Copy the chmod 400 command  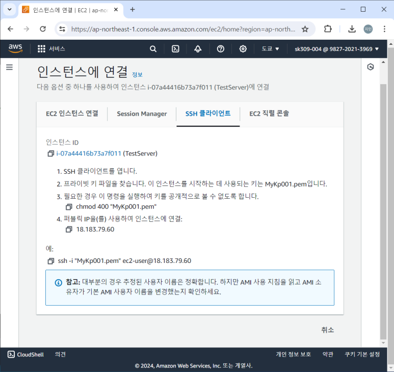point(69,207)
